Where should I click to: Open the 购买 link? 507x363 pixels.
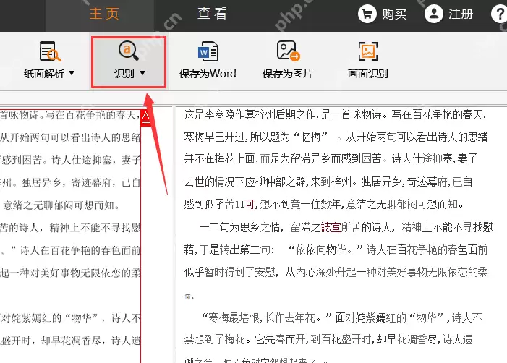point(394,14)
